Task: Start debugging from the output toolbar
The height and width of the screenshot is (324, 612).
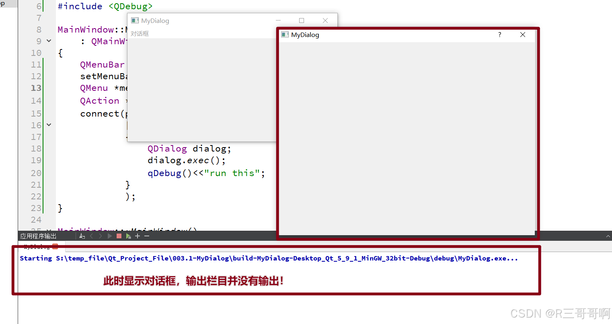Action: pos(129,236)
